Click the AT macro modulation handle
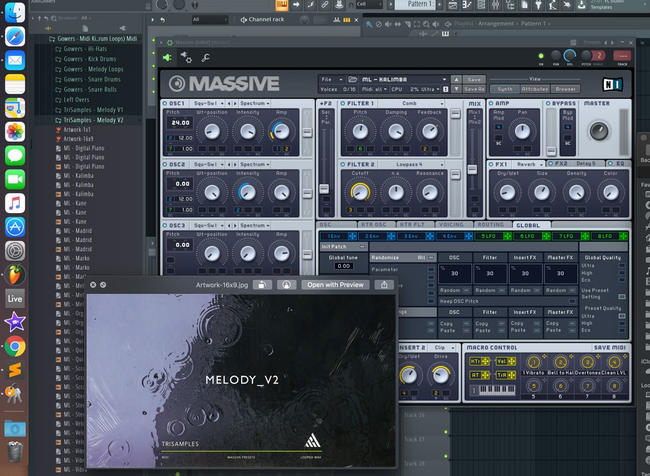Image resolution: width=650 pixels, height=476 pixels. (x=480, y=375)
